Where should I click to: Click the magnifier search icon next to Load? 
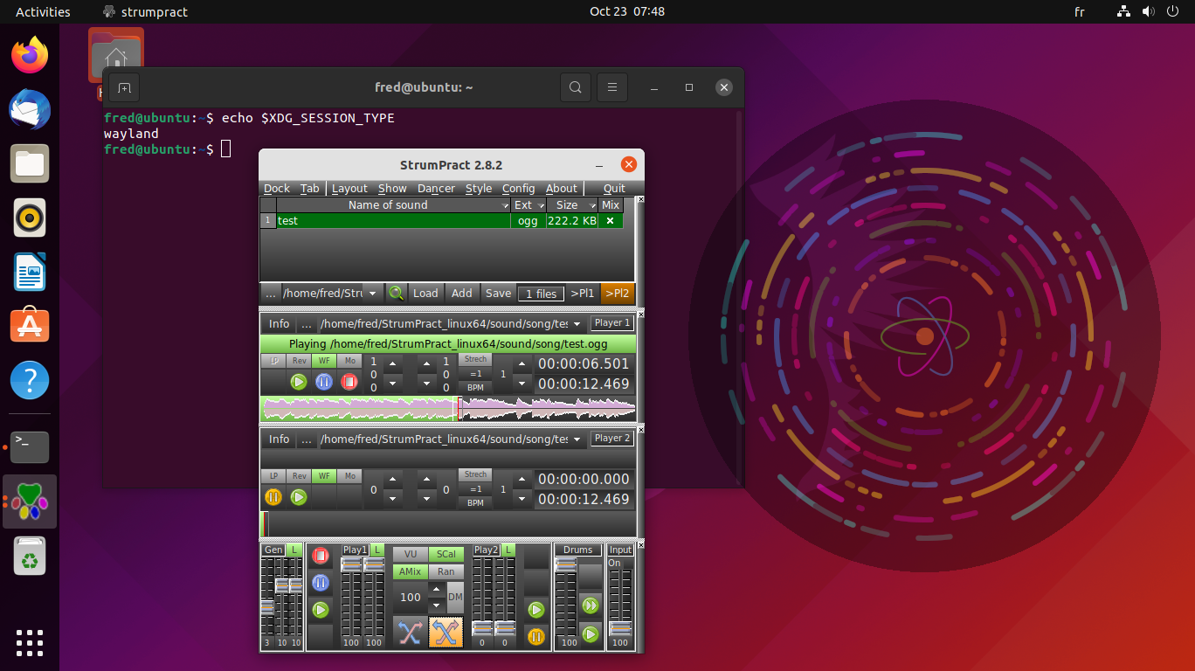[x=397, y=294]
